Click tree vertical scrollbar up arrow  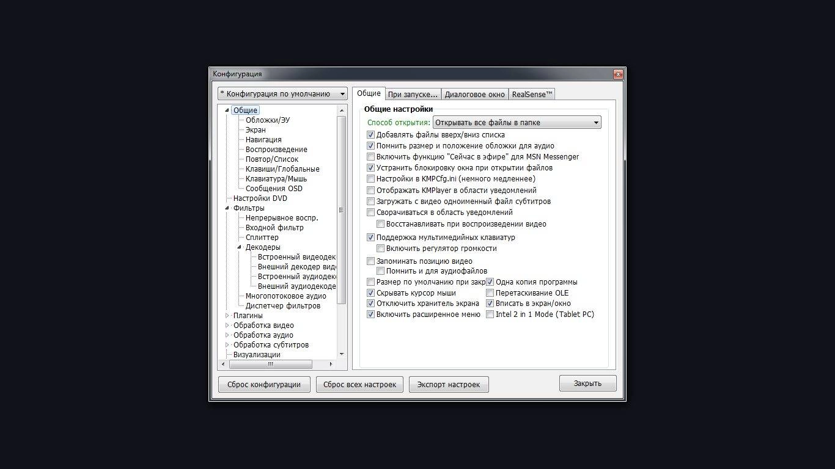pyautogui.click(x=341, y=110)
